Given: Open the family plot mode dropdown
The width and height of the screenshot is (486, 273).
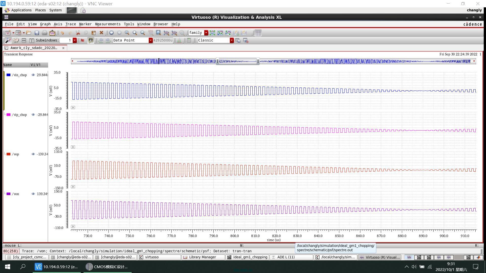Looking at the screenshot, I should pyautogui.click(x=206, y=33).
